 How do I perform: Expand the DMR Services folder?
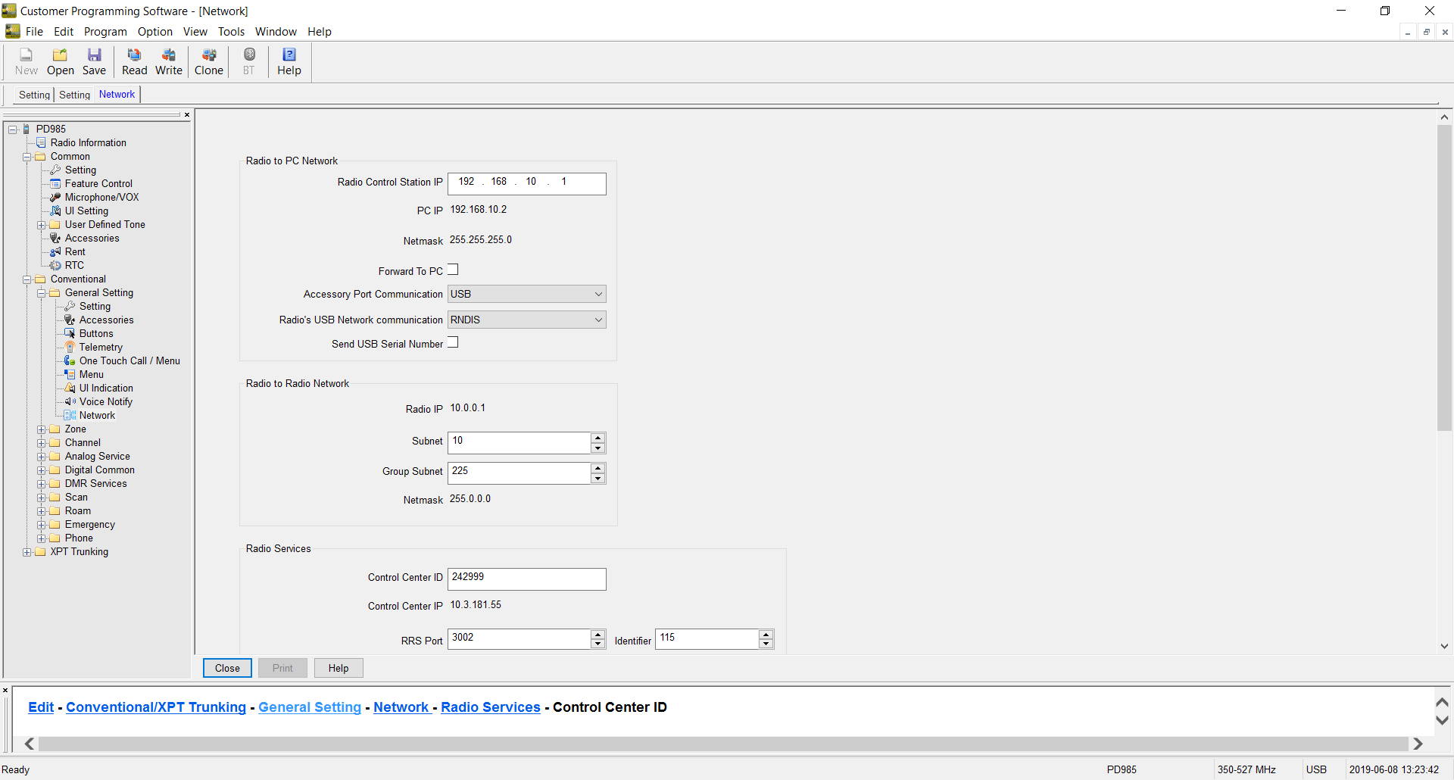pos(42,484)
